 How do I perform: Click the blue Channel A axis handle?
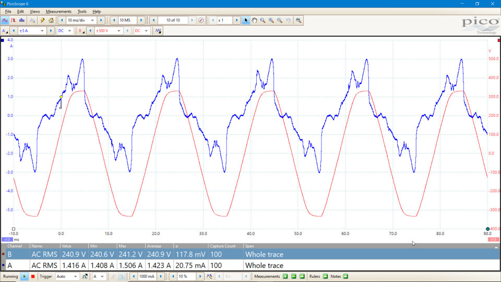(x=3, y=40)
